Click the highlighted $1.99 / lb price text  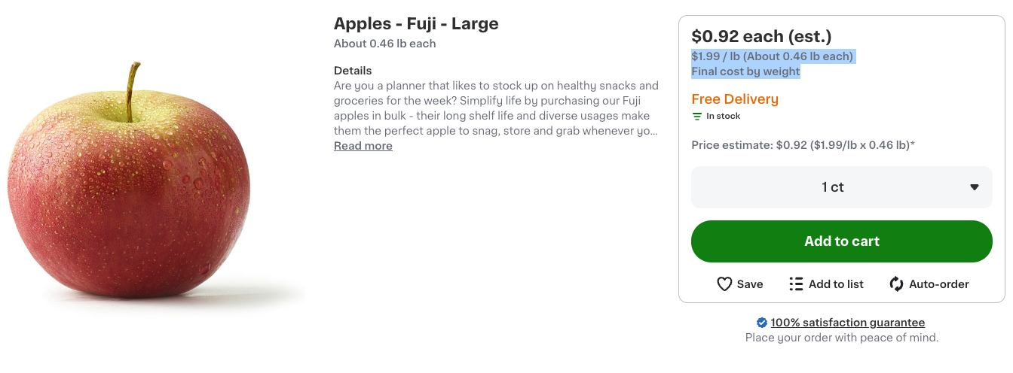coord(773,56)
